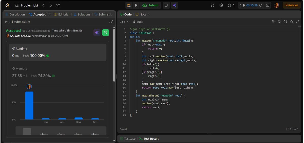The image size is (304, 143).
Task: Toggle the Auto lock setting
Action: [138, 22]
